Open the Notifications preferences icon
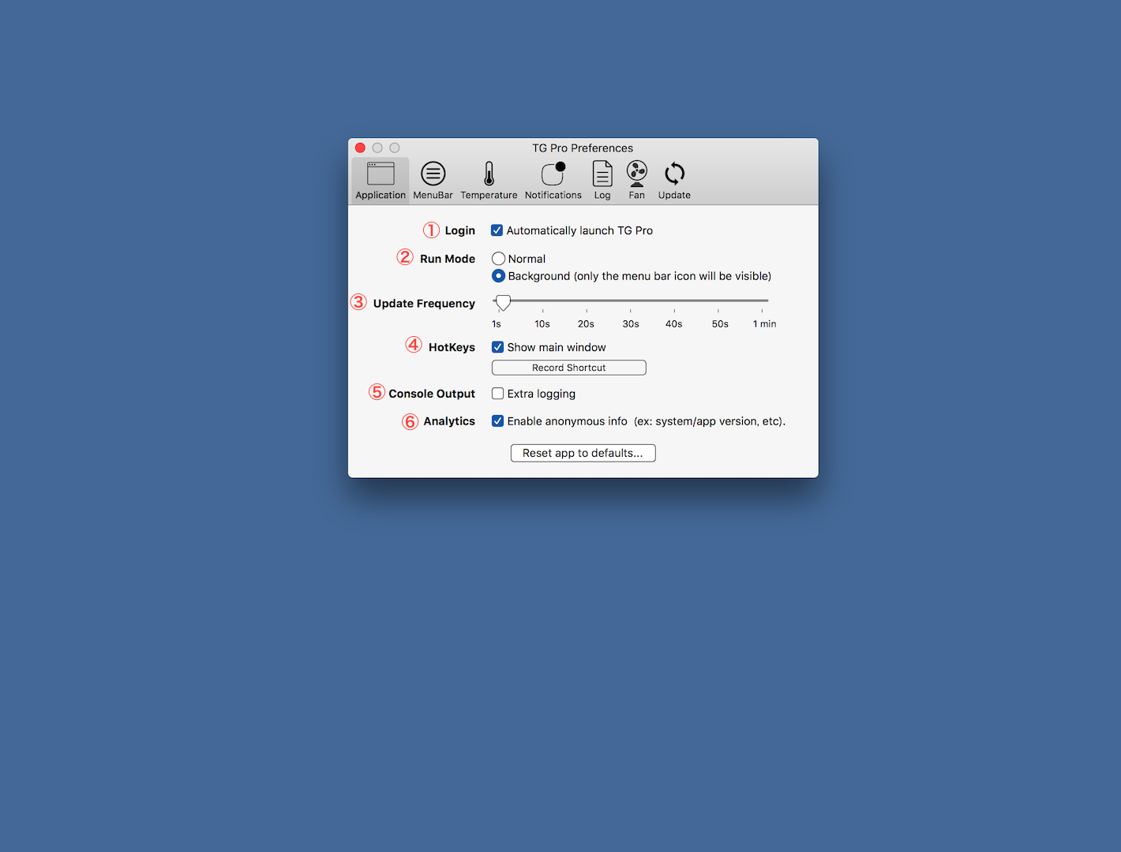Viewport: 1121px width, 852px height. pos(553,174)
